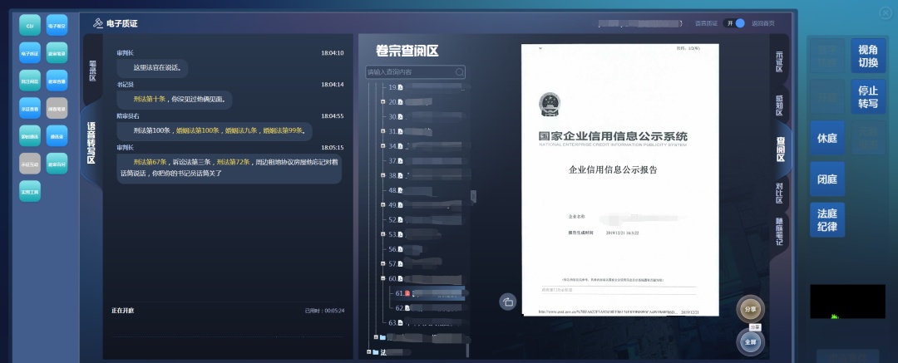Expand tree item 38
Image resolution: width=898 pixels, height=363 pixels.
pyautogui.click(x=383, y=175)
